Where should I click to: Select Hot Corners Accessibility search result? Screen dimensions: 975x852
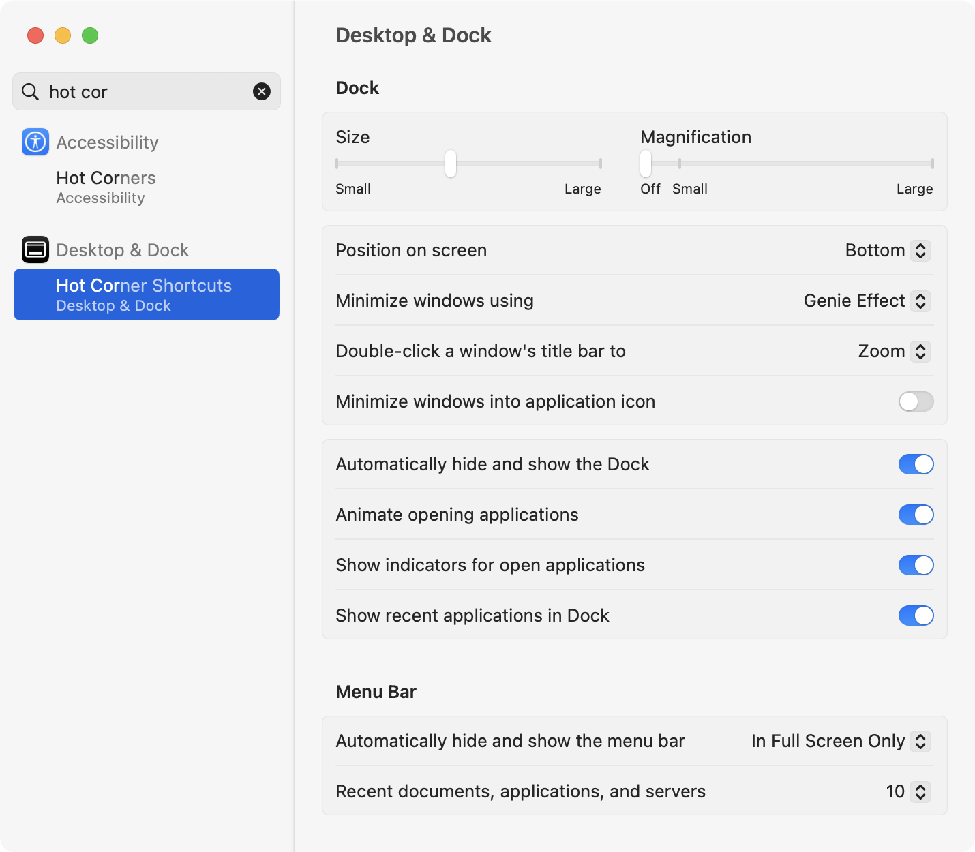[x=106, y=187]
